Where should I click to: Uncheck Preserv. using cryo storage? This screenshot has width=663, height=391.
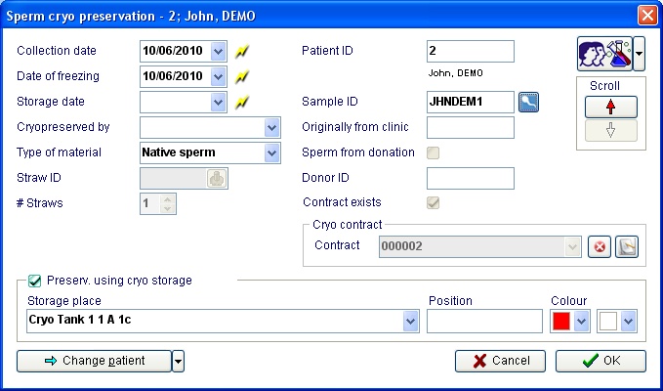tap(35, 281)
